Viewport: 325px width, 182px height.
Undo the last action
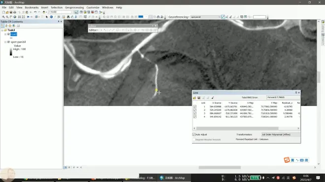pyautogui.click(x=35, y=12)
